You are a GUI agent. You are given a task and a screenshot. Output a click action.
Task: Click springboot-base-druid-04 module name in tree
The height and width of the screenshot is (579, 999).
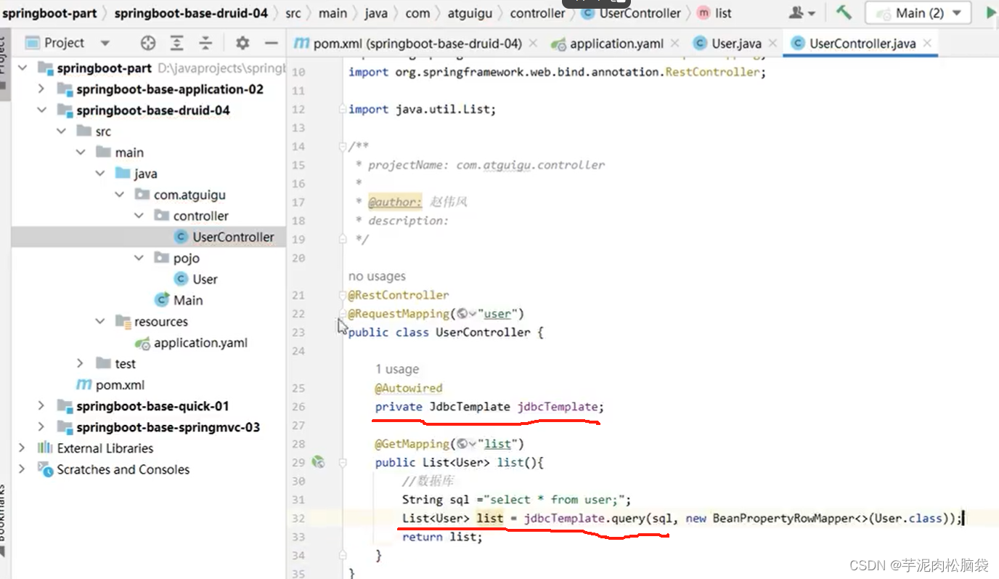(153, 110)
